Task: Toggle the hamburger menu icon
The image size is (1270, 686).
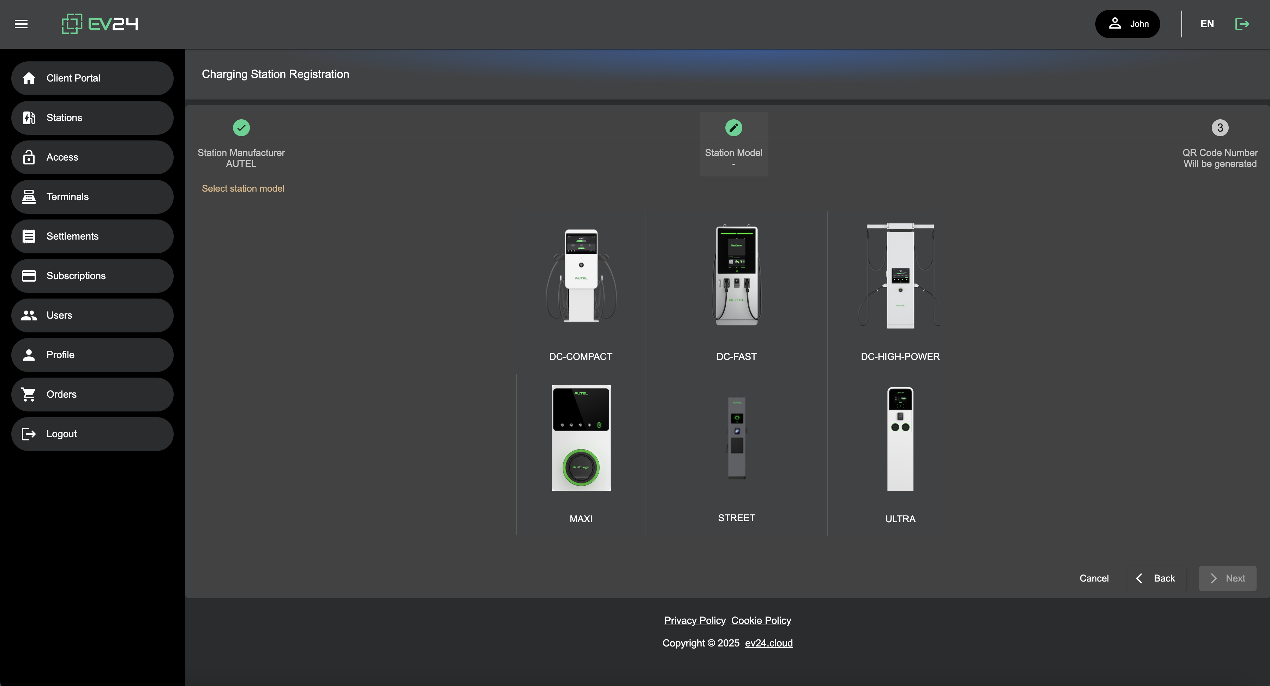Action: (x=21, y=24)
